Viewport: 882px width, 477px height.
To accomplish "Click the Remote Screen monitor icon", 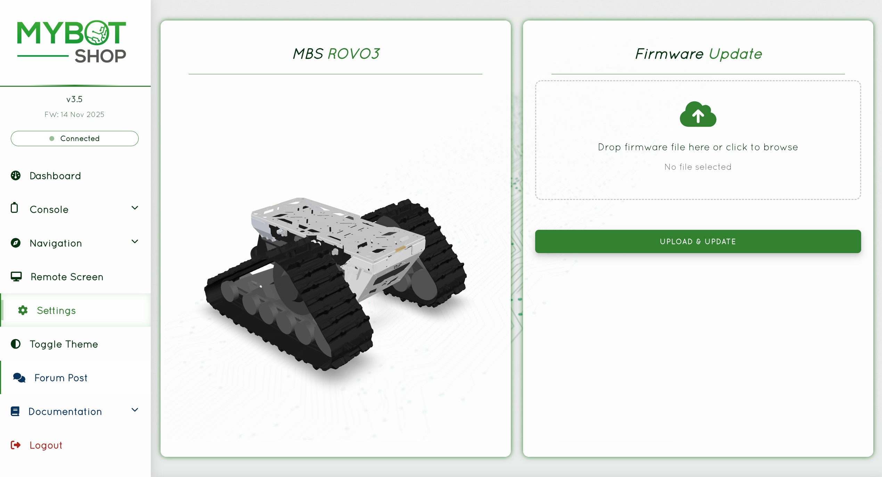I will tap(16, 277).
